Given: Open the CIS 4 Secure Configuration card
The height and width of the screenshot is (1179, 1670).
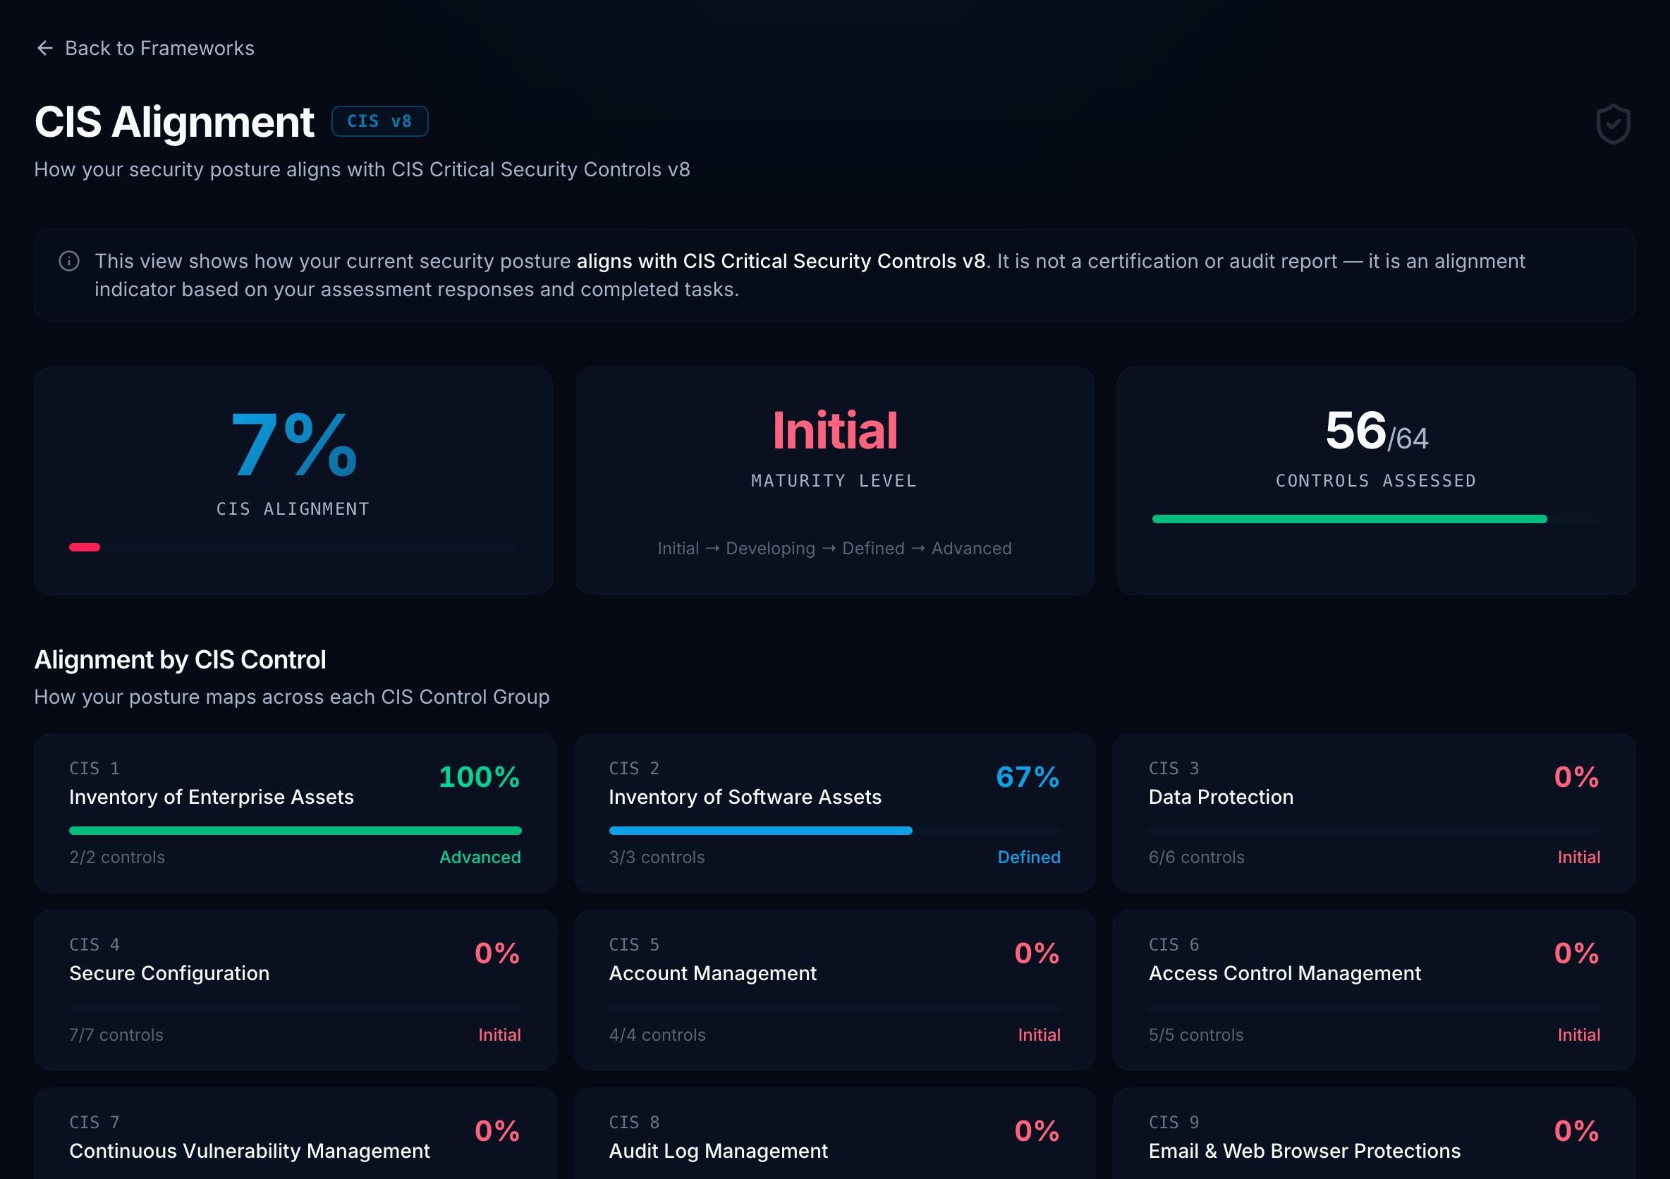Looking at the screenshot, I should [295, 990].
